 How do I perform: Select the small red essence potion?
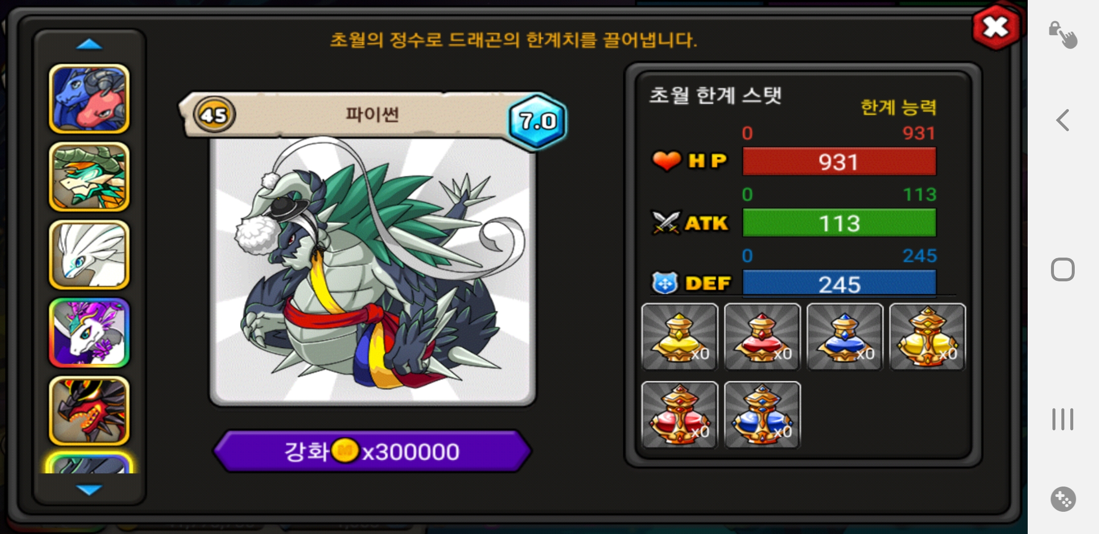(762, 337)
